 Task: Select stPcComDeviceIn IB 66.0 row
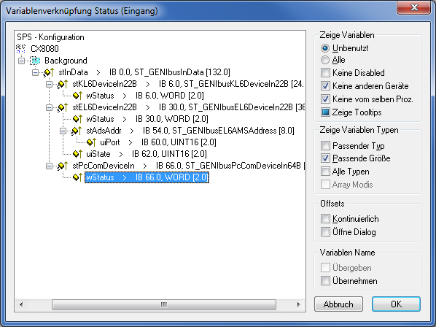[189, 166]
